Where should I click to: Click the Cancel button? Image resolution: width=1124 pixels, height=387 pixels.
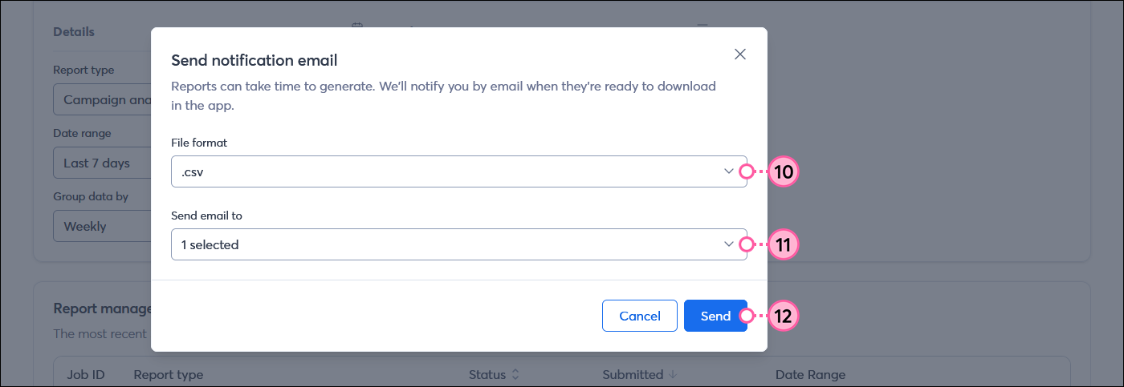[640, 316]
